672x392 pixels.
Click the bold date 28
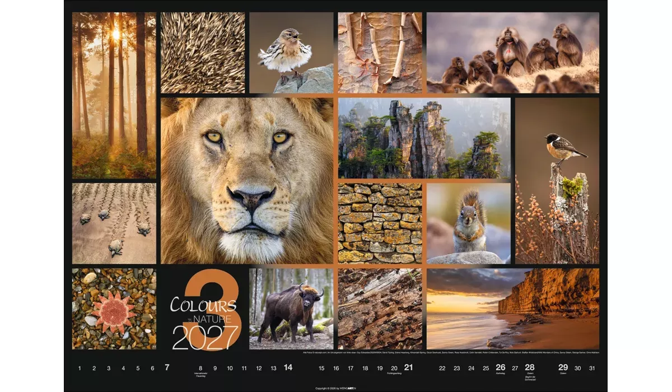[530, 368]
